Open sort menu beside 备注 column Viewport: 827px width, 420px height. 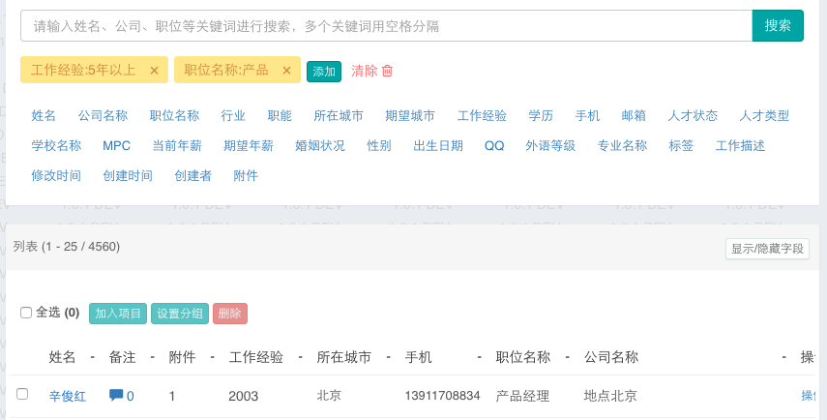[x=153, y=357]
